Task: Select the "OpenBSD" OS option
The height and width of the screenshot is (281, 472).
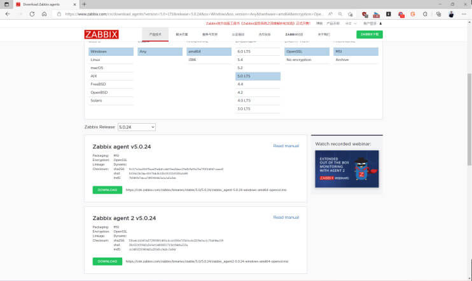Action: pyautogui.click(x=111, y=93)
